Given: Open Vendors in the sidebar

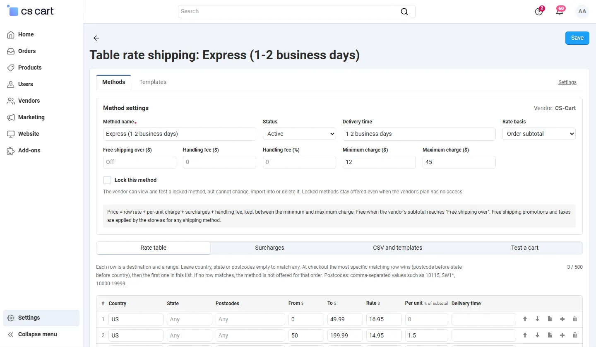Looking at the screenshot, I should pos(41,101).
